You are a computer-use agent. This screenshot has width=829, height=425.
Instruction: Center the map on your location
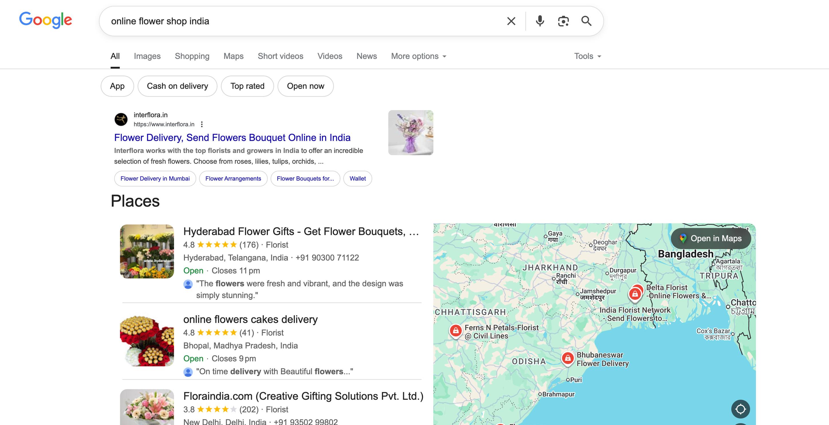pos(741,409)
